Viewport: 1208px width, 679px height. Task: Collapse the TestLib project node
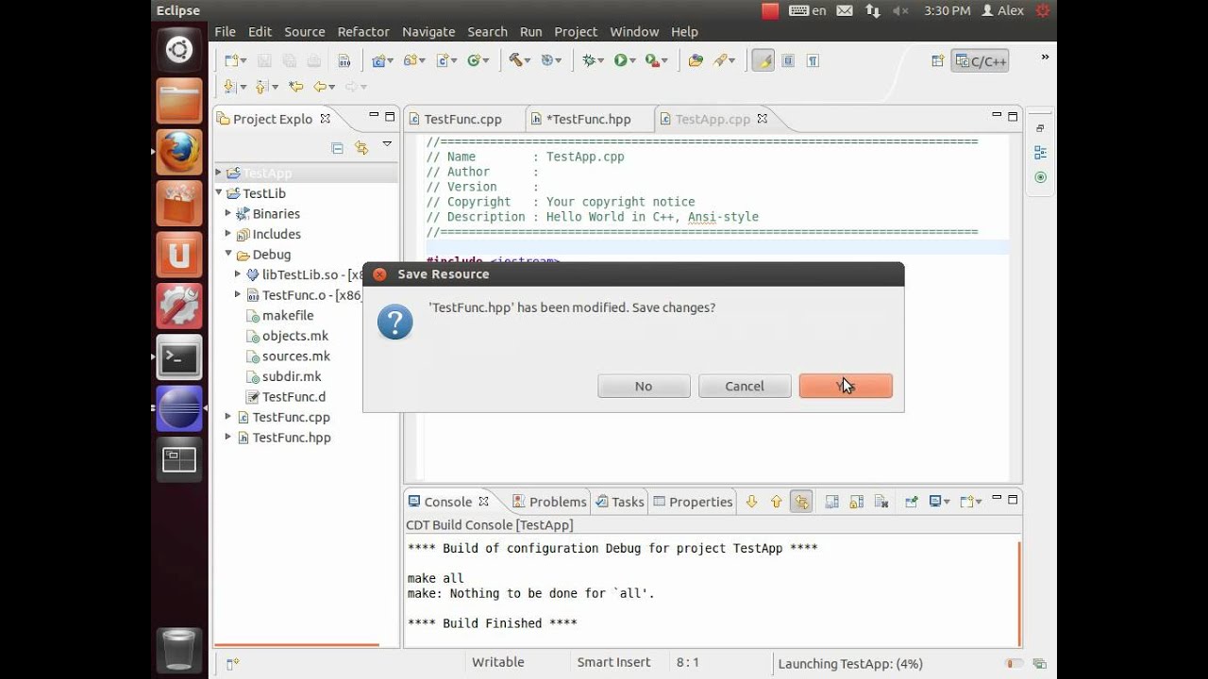coord(218,193)
